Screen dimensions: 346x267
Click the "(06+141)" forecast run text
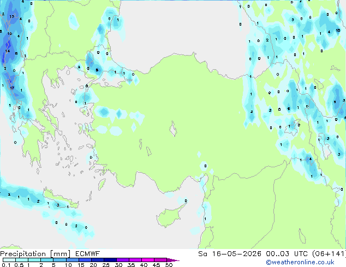tap(329, 254)
